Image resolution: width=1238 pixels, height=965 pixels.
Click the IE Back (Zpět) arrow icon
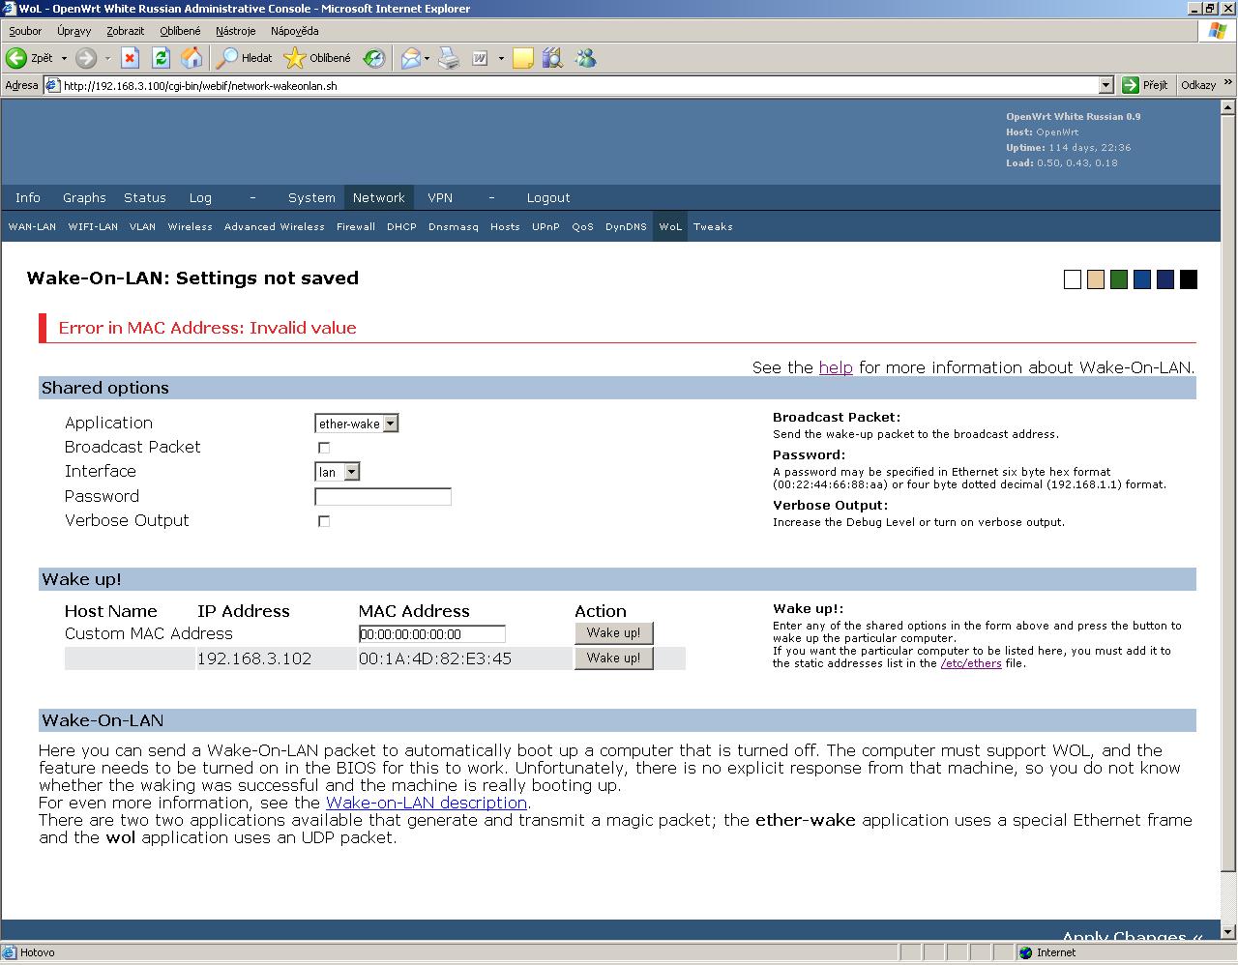pos(16,58)
